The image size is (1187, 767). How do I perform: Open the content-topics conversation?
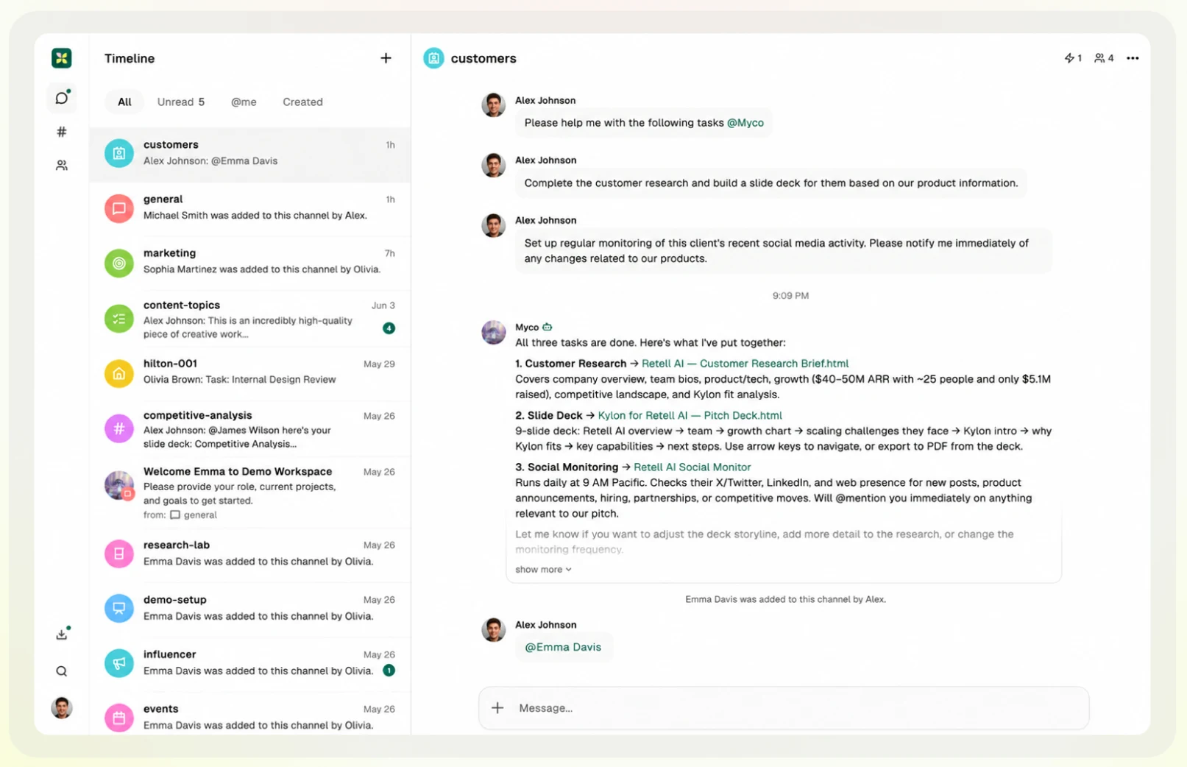[x=250, y=319]
